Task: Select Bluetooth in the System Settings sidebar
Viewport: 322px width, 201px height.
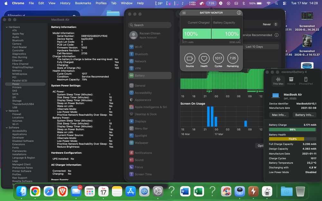Action: (x=149, y=54)
